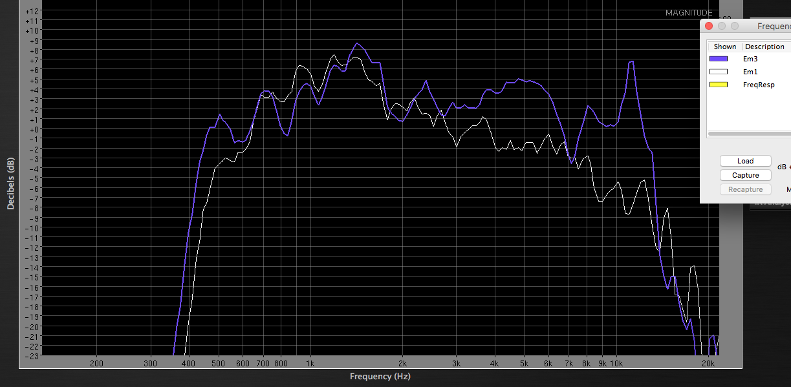The height and width of the screenshot is (387, 791).
Task: Click the purple Em3 color swatch
Action: [718, 59]
